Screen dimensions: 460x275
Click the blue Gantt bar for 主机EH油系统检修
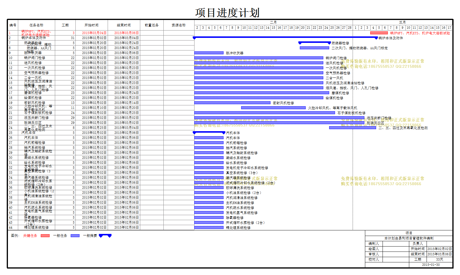click(x=209, y=203)
